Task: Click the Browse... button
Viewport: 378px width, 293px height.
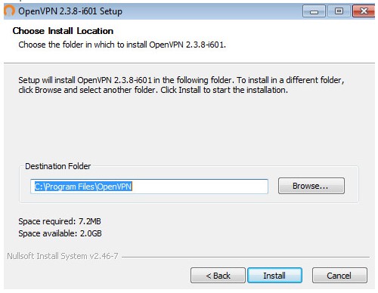Action: coord(311,186)
